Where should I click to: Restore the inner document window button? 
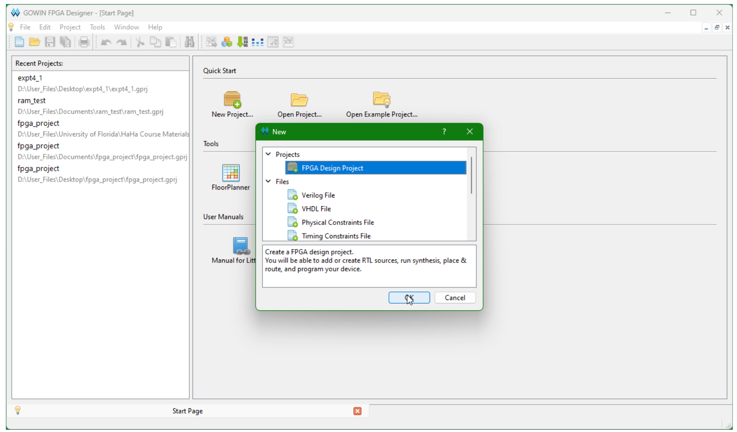click(717, 27)
